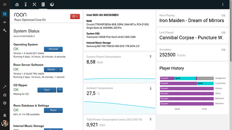
Task: Expand the Restart button dropdown arrow
Action: coord(61,70)
